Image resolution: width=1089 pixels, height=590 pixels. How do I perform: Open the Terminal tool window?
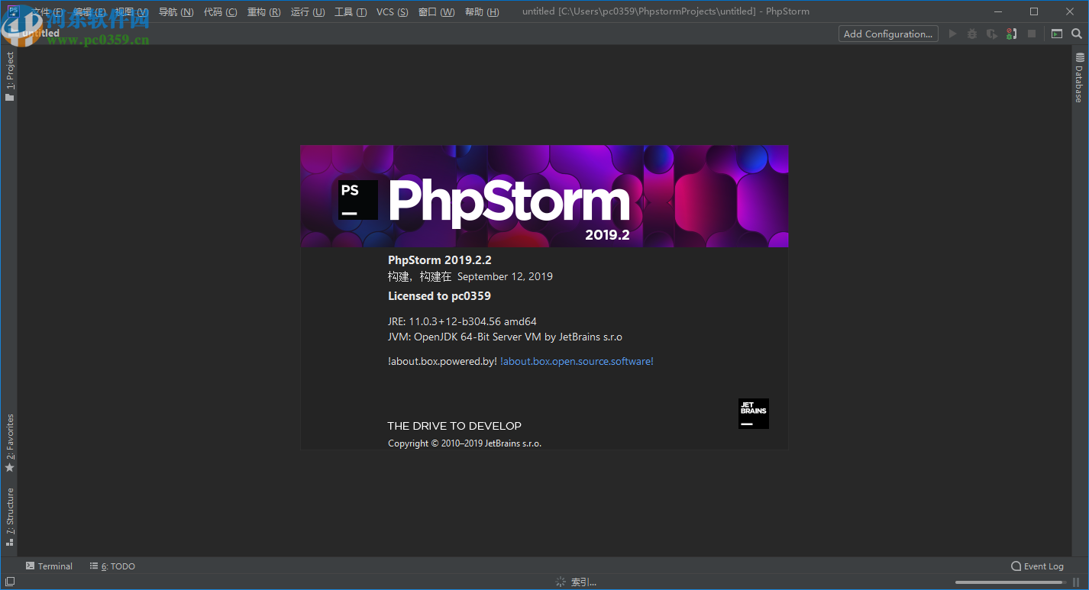click(x=49, y=566)
